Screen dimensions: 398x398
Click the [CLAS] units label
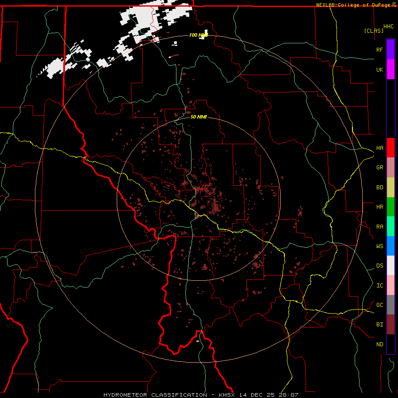tap(374, 31)
